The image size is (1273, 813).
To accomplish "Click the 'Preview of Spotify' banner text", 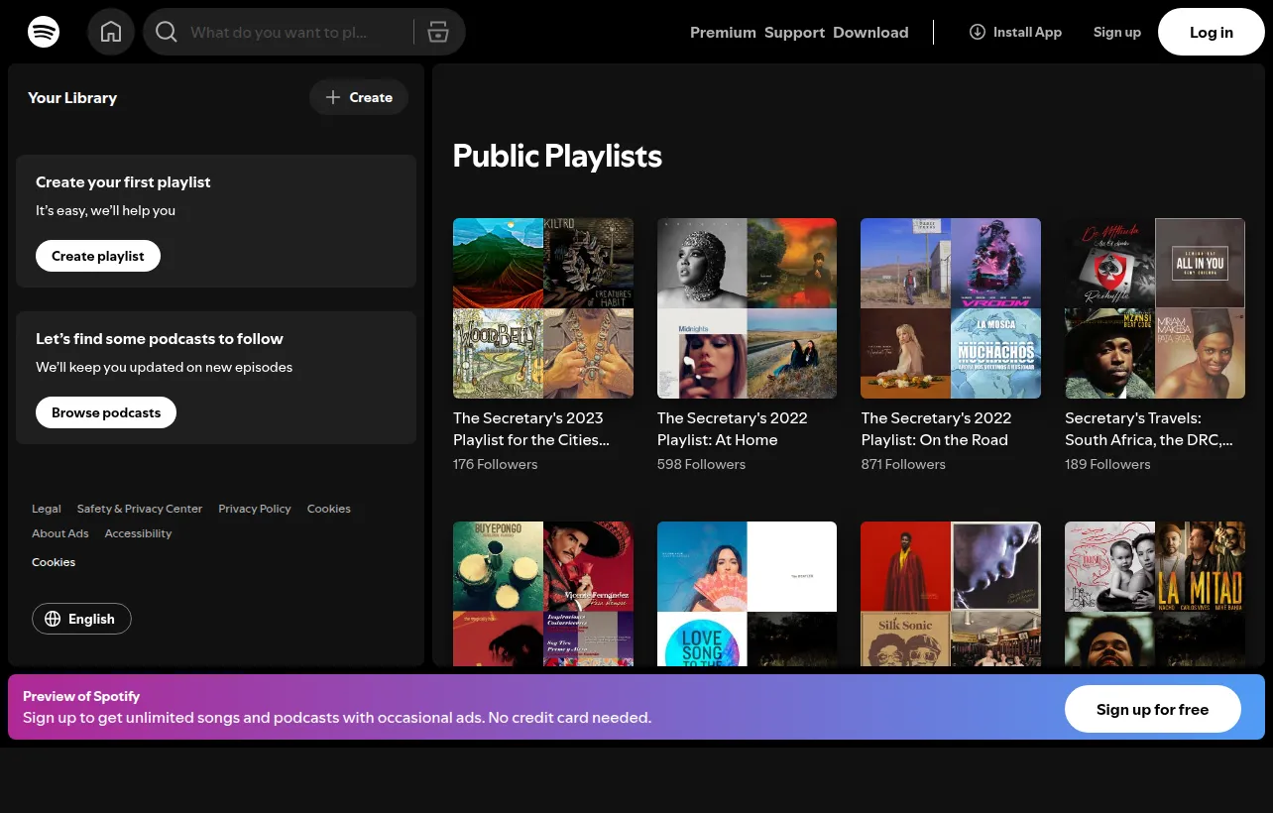I will (81, 696).
